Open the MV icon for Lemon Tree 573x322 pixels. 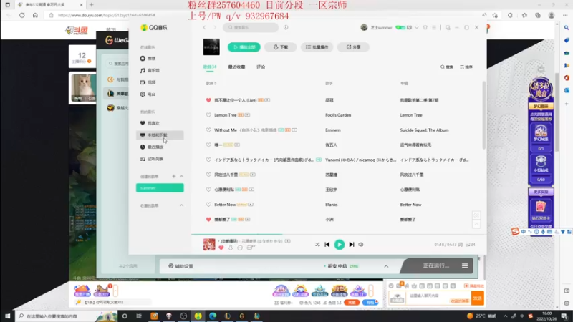[247, 115]
